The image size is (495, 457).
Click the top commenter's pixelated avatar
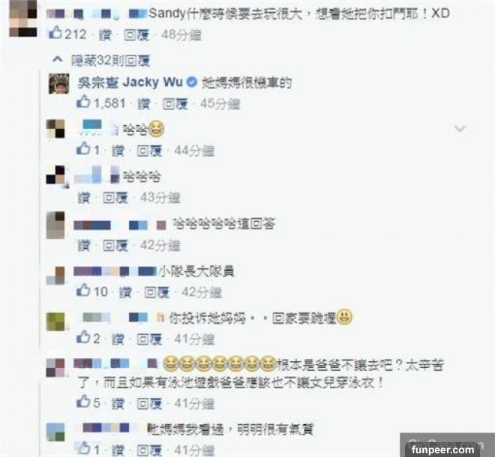[23, 19]
